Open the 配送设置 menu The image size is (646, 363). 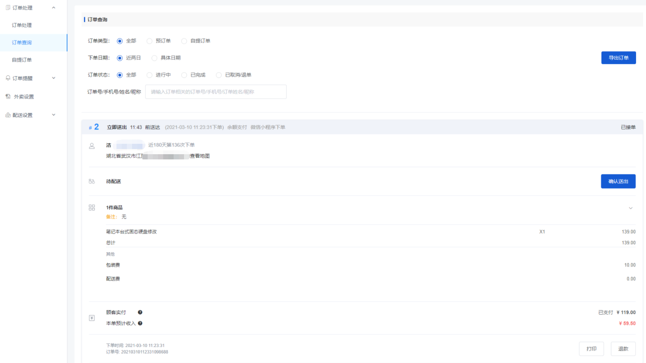[23, 115]
